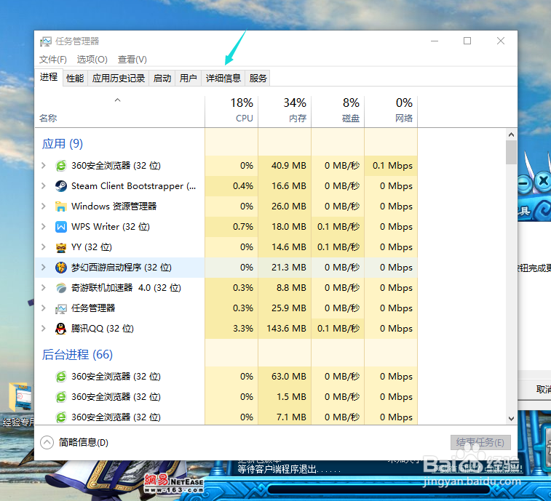
Task: Click the vertical scrollbar thumb
Action: coord(511,153)
